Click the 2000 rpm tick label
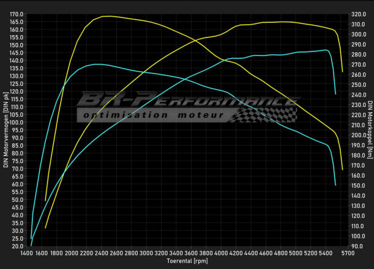 72,253
